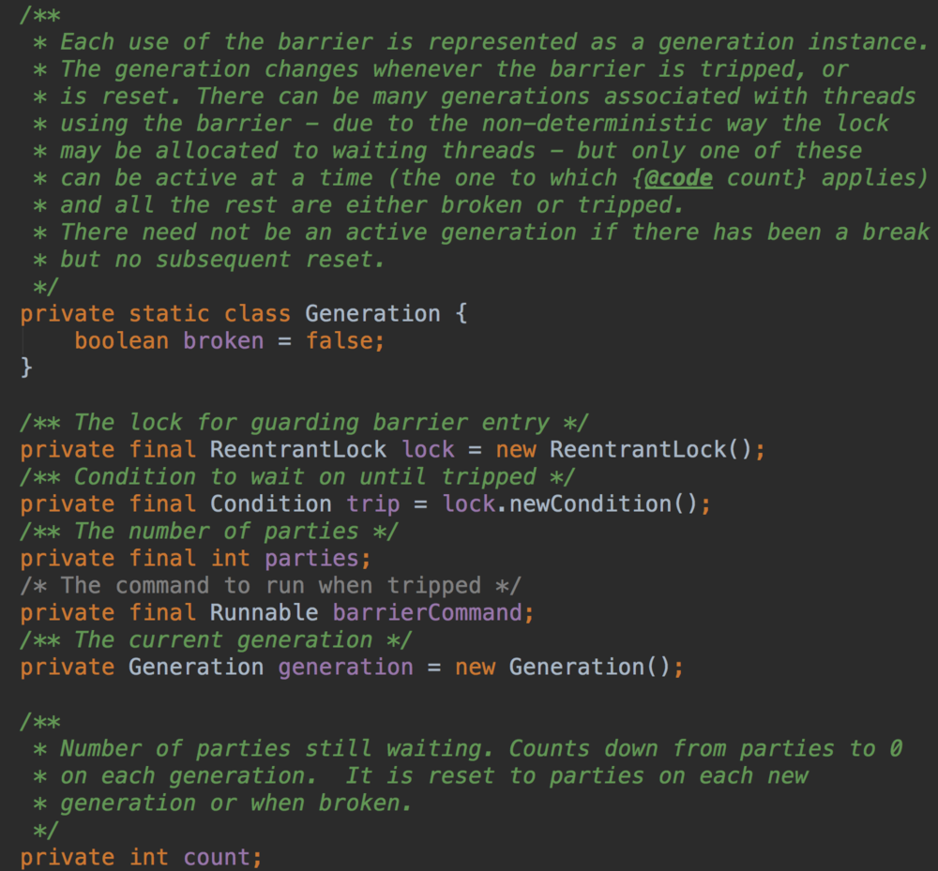Select the 'parties' field in its declaration
Image resolution: width=938 pixels, height=871 pixels.
(311, 559)
